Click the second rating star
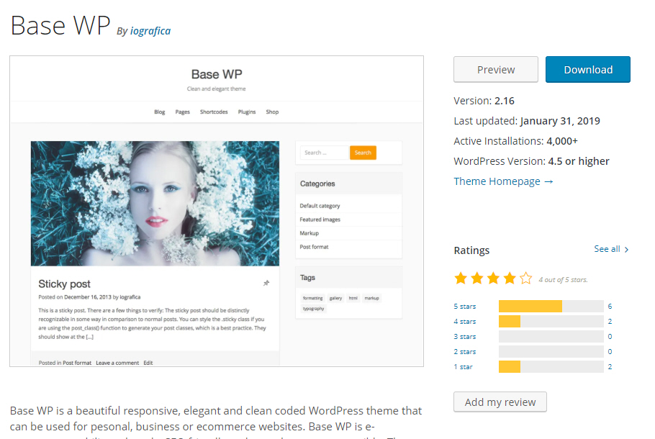The height and width of the screenshot is (439, 655). (477, 279)
